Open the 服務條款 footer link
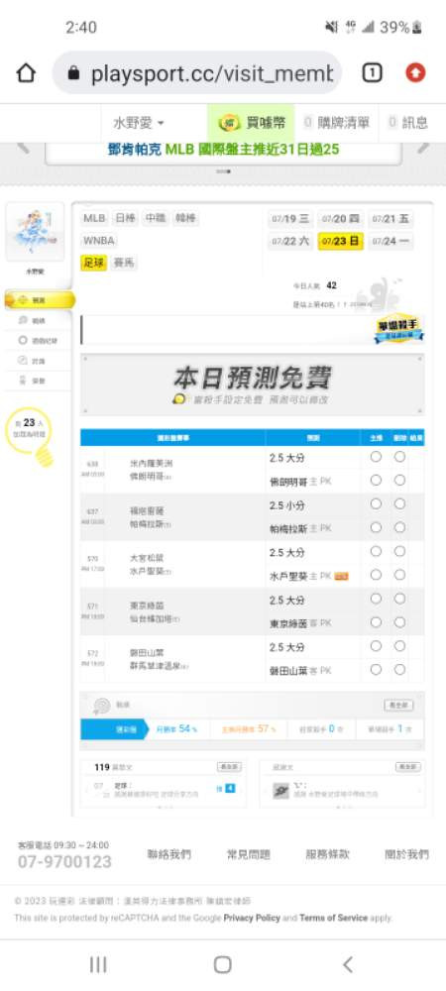Image resolution: width=446 pixels, height=991 pixels. [328, 854]
